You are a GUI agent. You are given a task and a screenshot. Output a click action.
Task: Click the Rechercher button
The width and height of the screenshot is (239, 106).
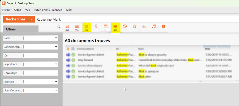[x=16, y=19]
